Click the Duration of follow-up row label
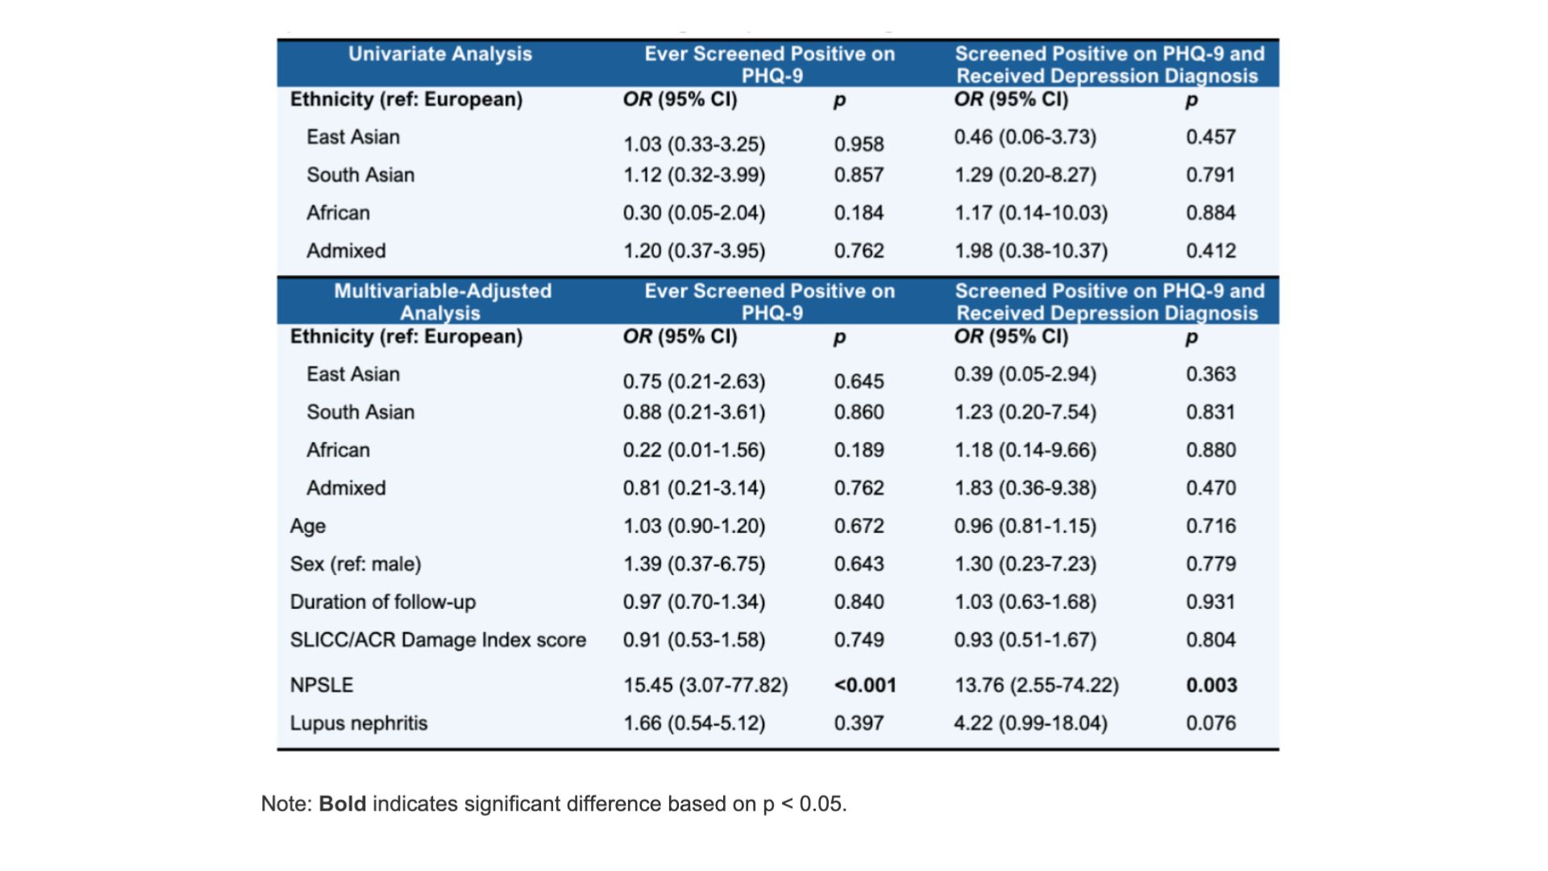The height and width of the screenshot is (871, 1548). [x=383, y=602]
